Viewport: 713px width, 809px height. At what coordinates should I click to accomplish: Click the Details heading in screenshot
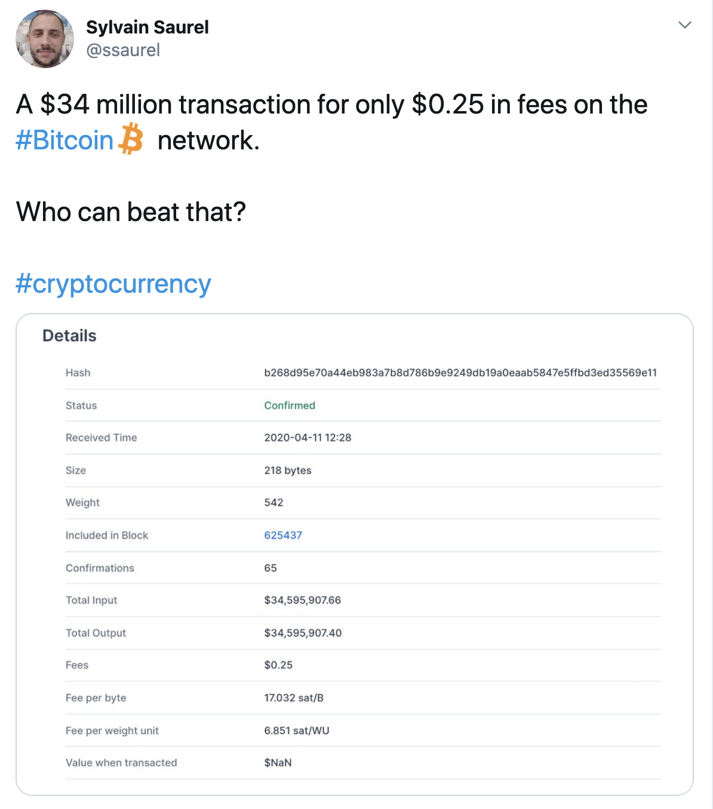click(69, 336)
